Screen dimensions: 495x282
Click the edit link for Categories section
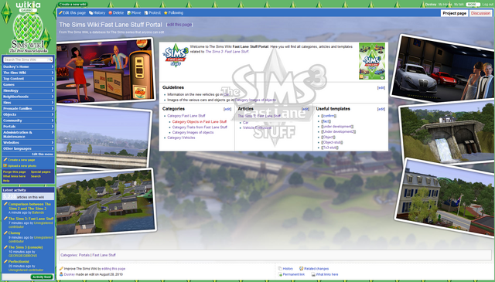point(227,109)
